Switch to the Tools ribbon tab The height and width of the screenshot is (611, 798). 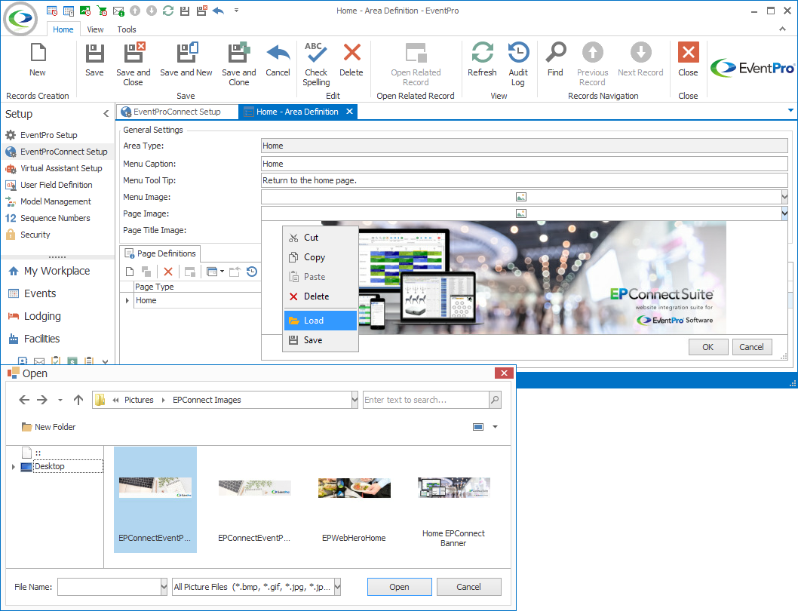tap(127, 29)
